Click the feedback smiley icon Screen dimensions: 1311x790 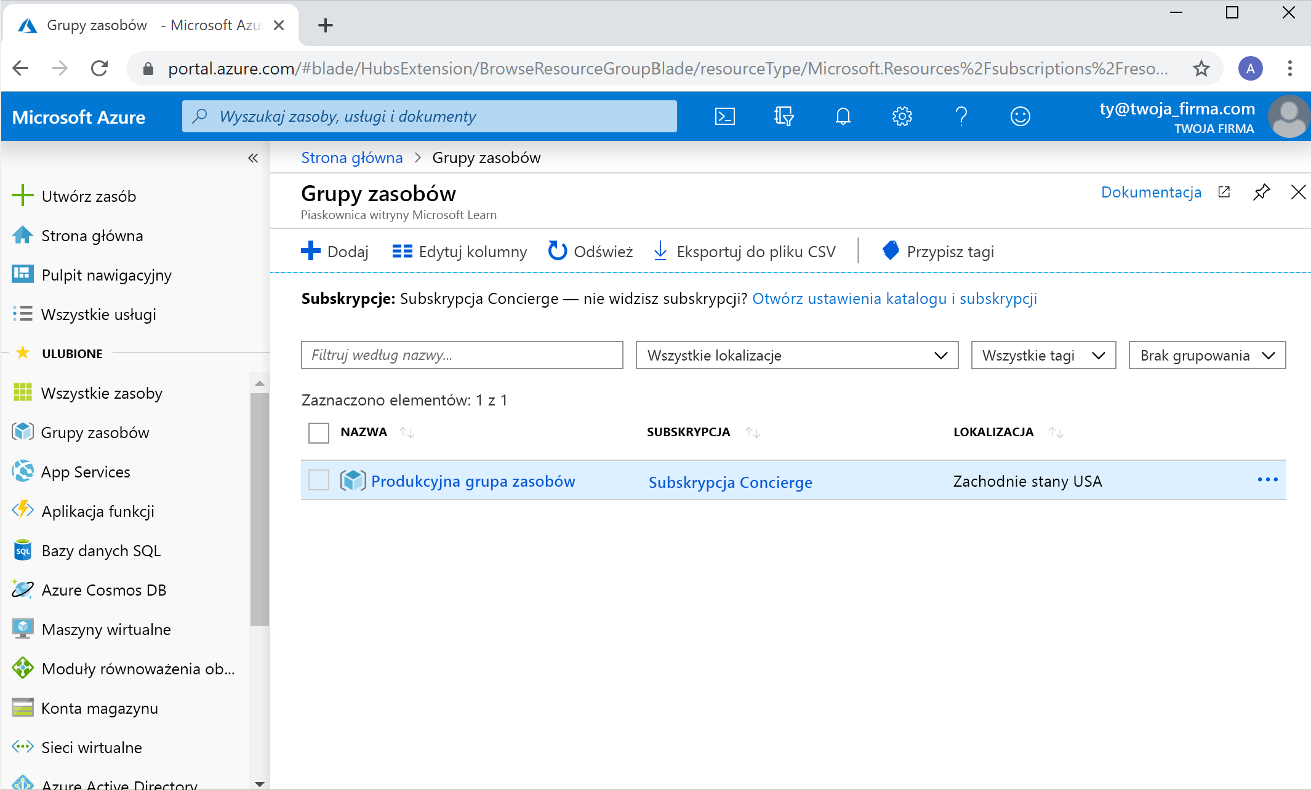pos(1020,116)
